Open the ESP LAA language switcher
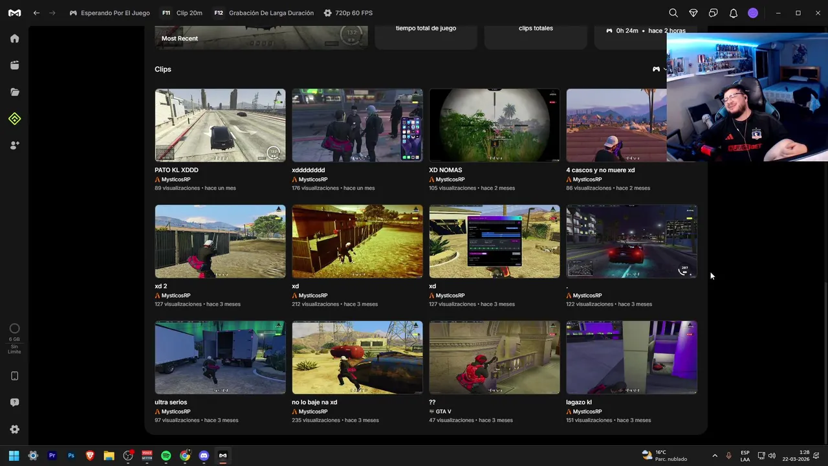Screen dimensions: 828x466 (745, 456)
